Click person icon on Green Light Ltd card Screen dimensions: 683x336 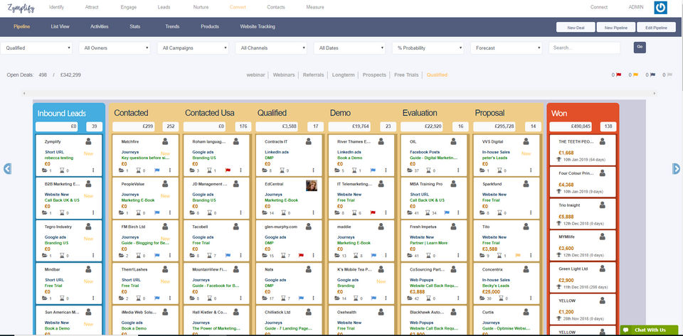pyautogui.click(x=603, y=269)
